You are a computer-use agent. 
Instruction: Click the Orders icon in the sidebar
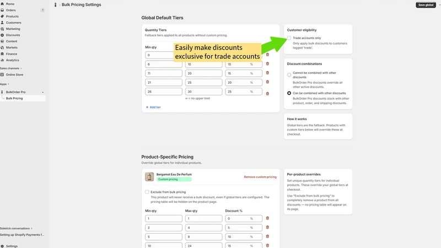[2, 10]
